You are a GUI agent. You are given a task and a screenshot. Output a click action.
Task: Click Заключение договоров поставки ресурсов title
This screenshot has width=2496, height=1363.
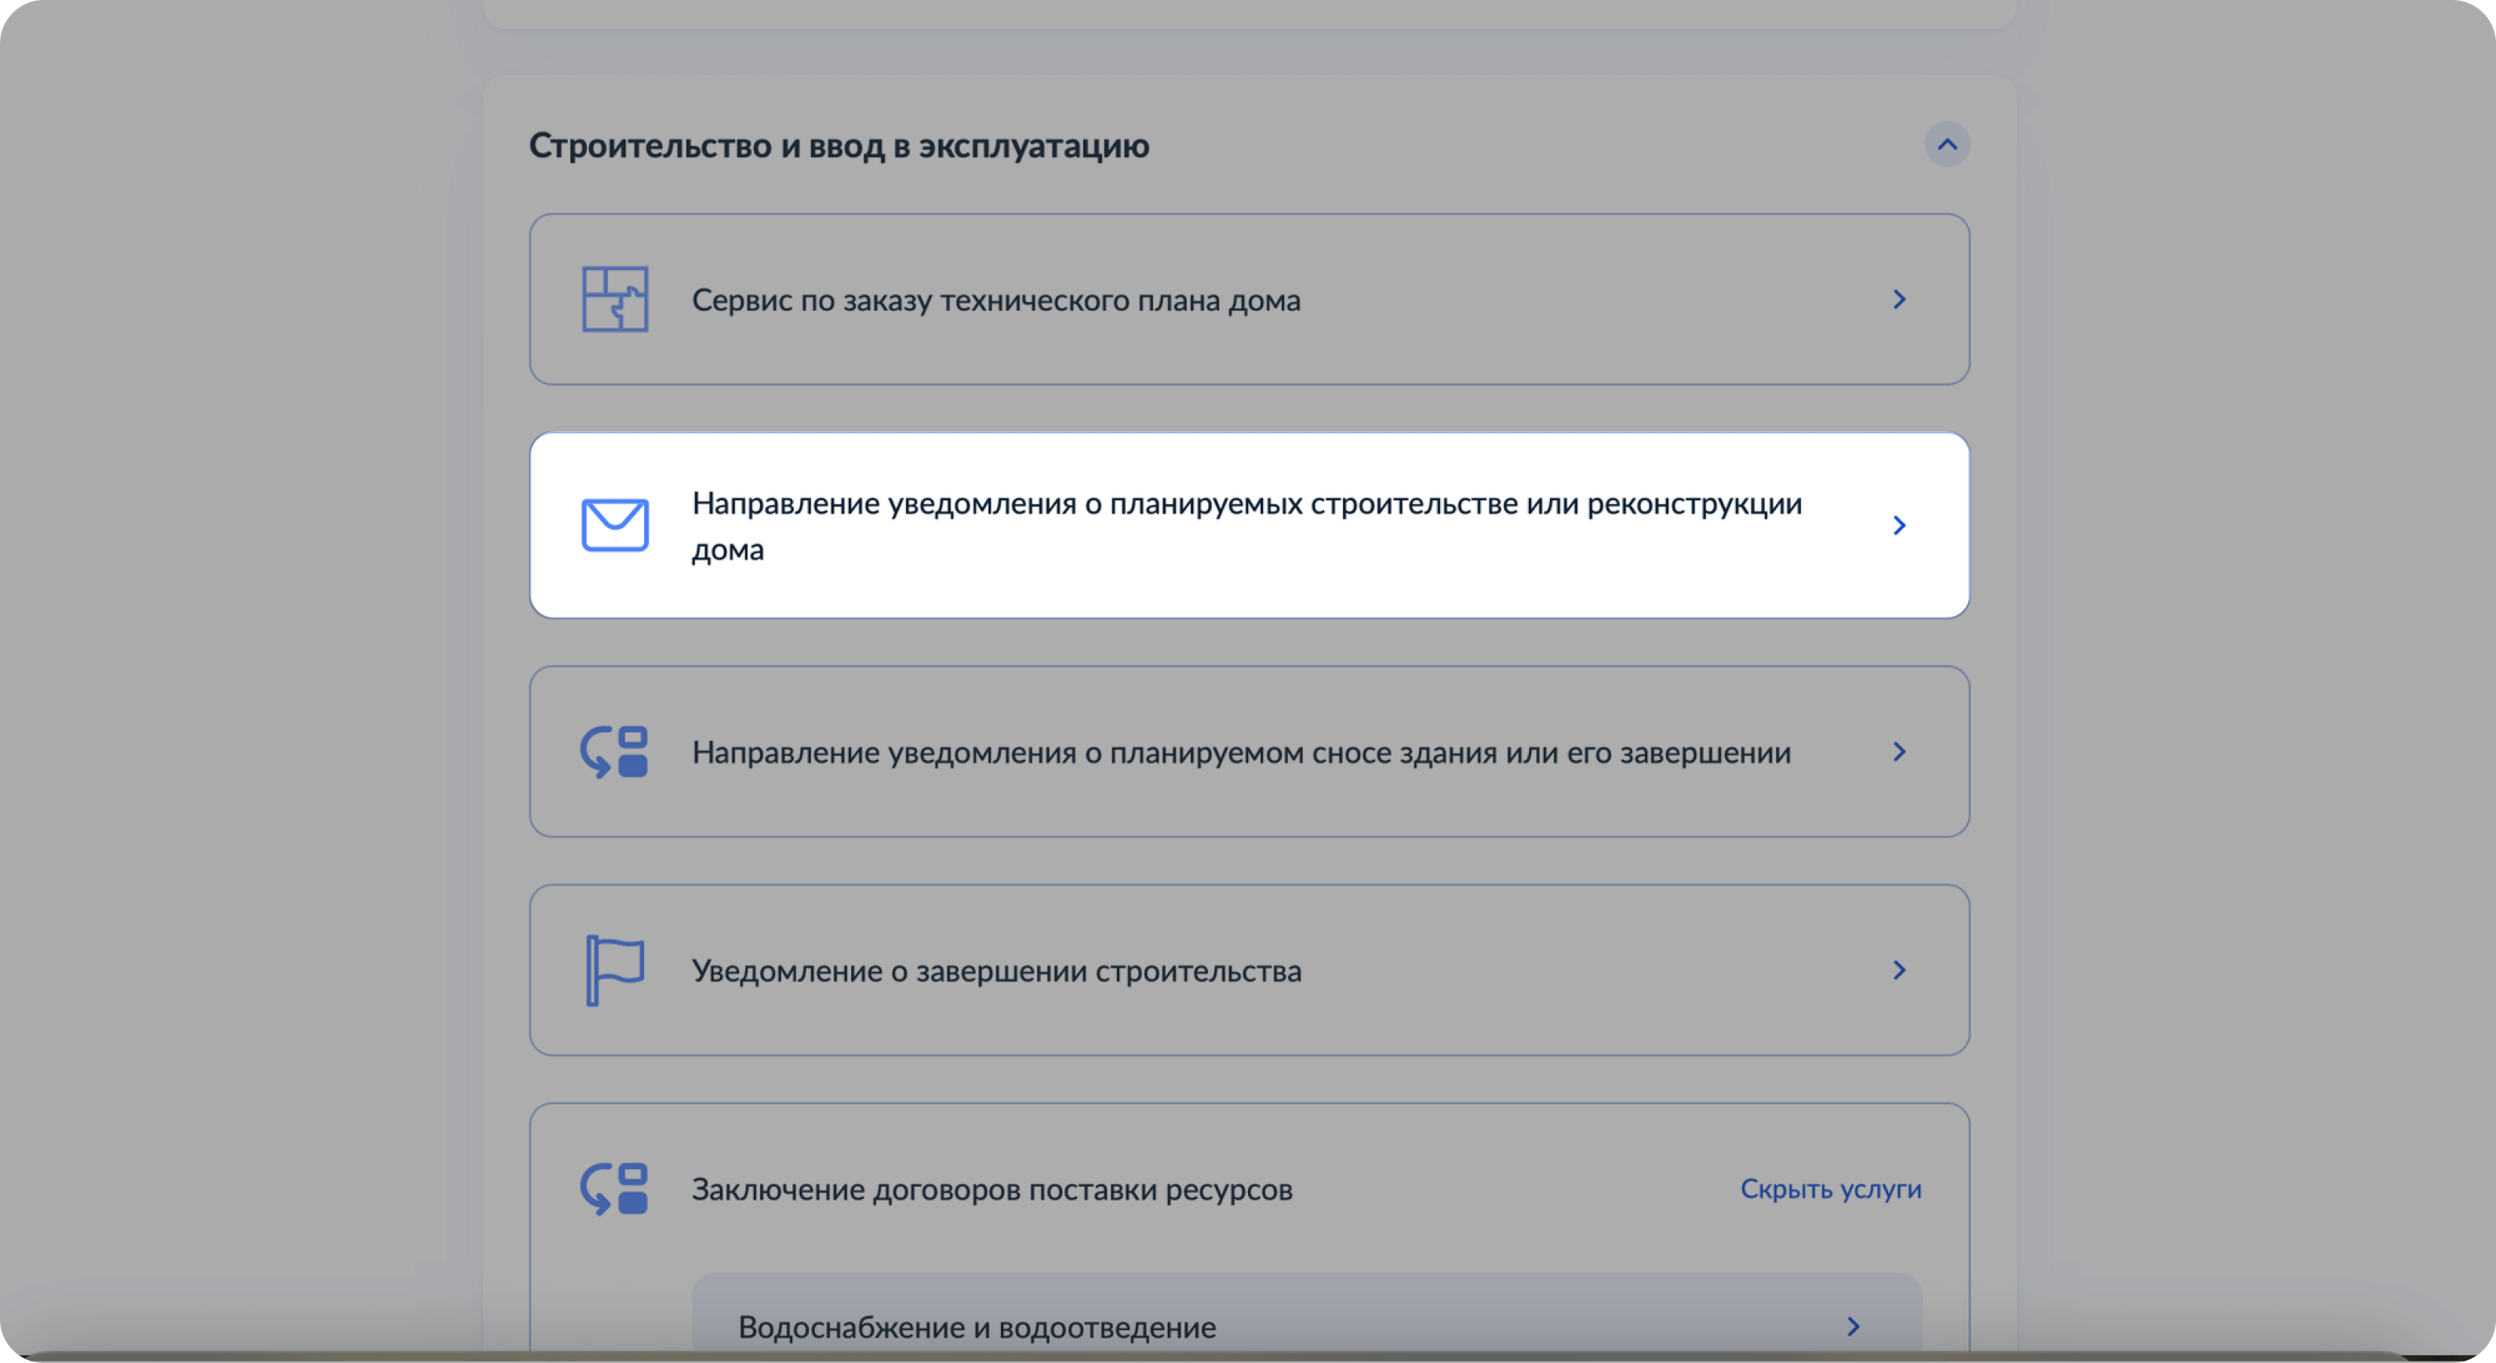pos(991,1190)
